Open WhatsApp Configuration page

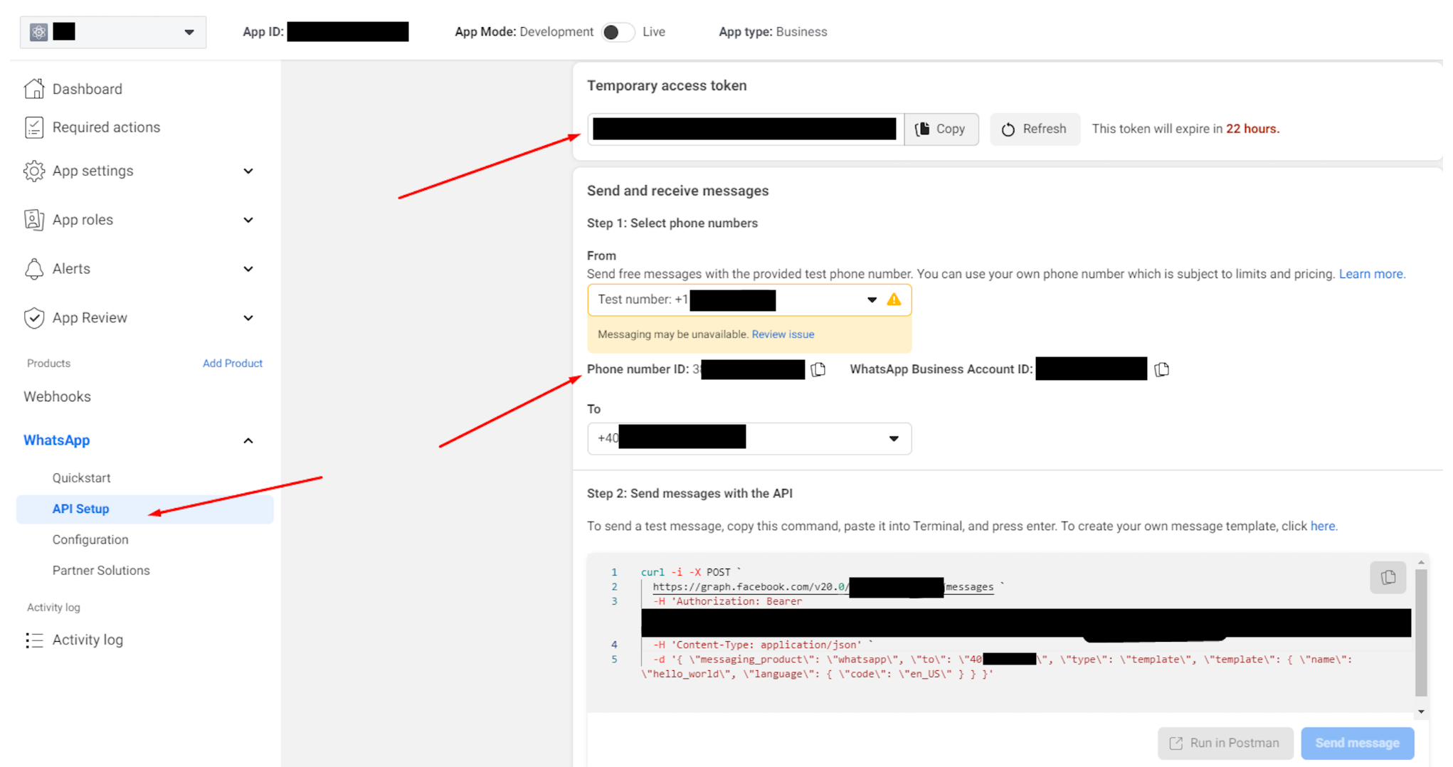pyautogui.click(x=90, y=540)
